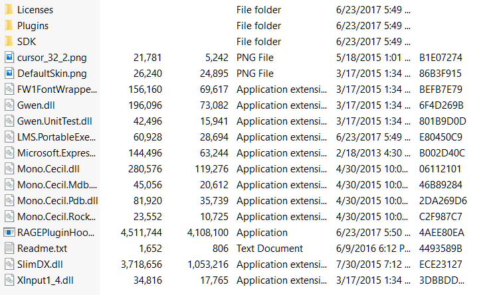Click the Gwen.dll file icon

(x=9, y=105)
